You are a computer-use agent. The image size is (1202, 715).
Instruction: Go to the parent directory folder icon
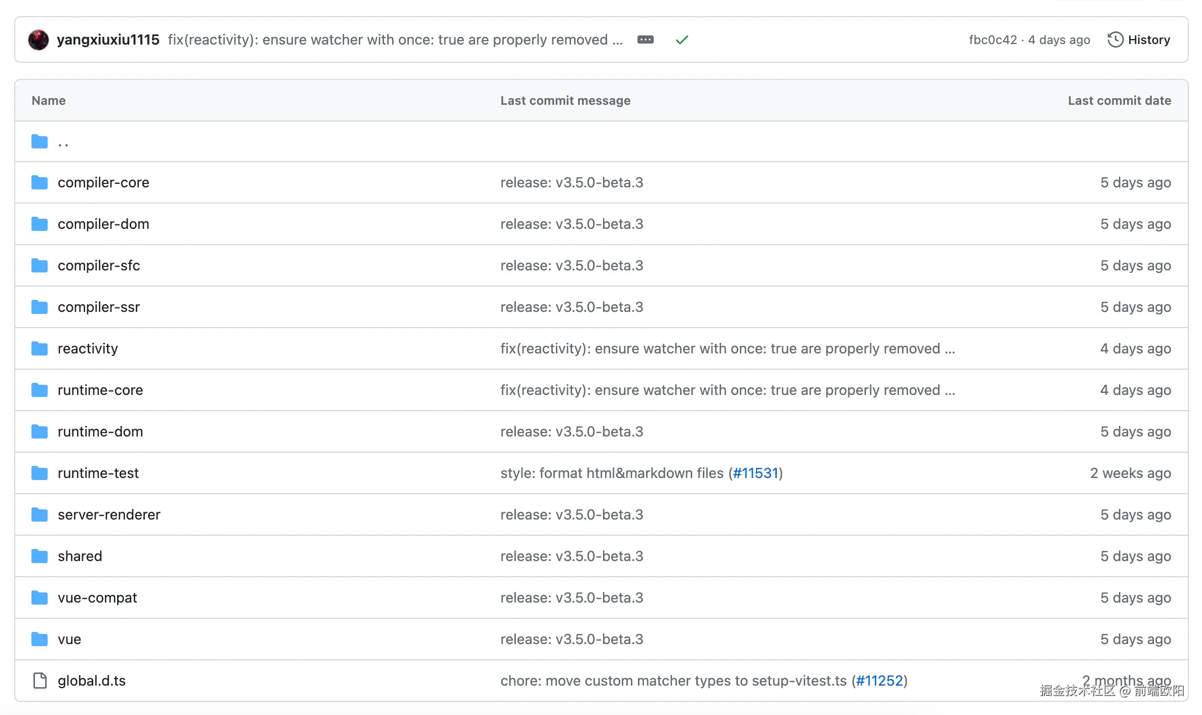(x=40, y=142)
